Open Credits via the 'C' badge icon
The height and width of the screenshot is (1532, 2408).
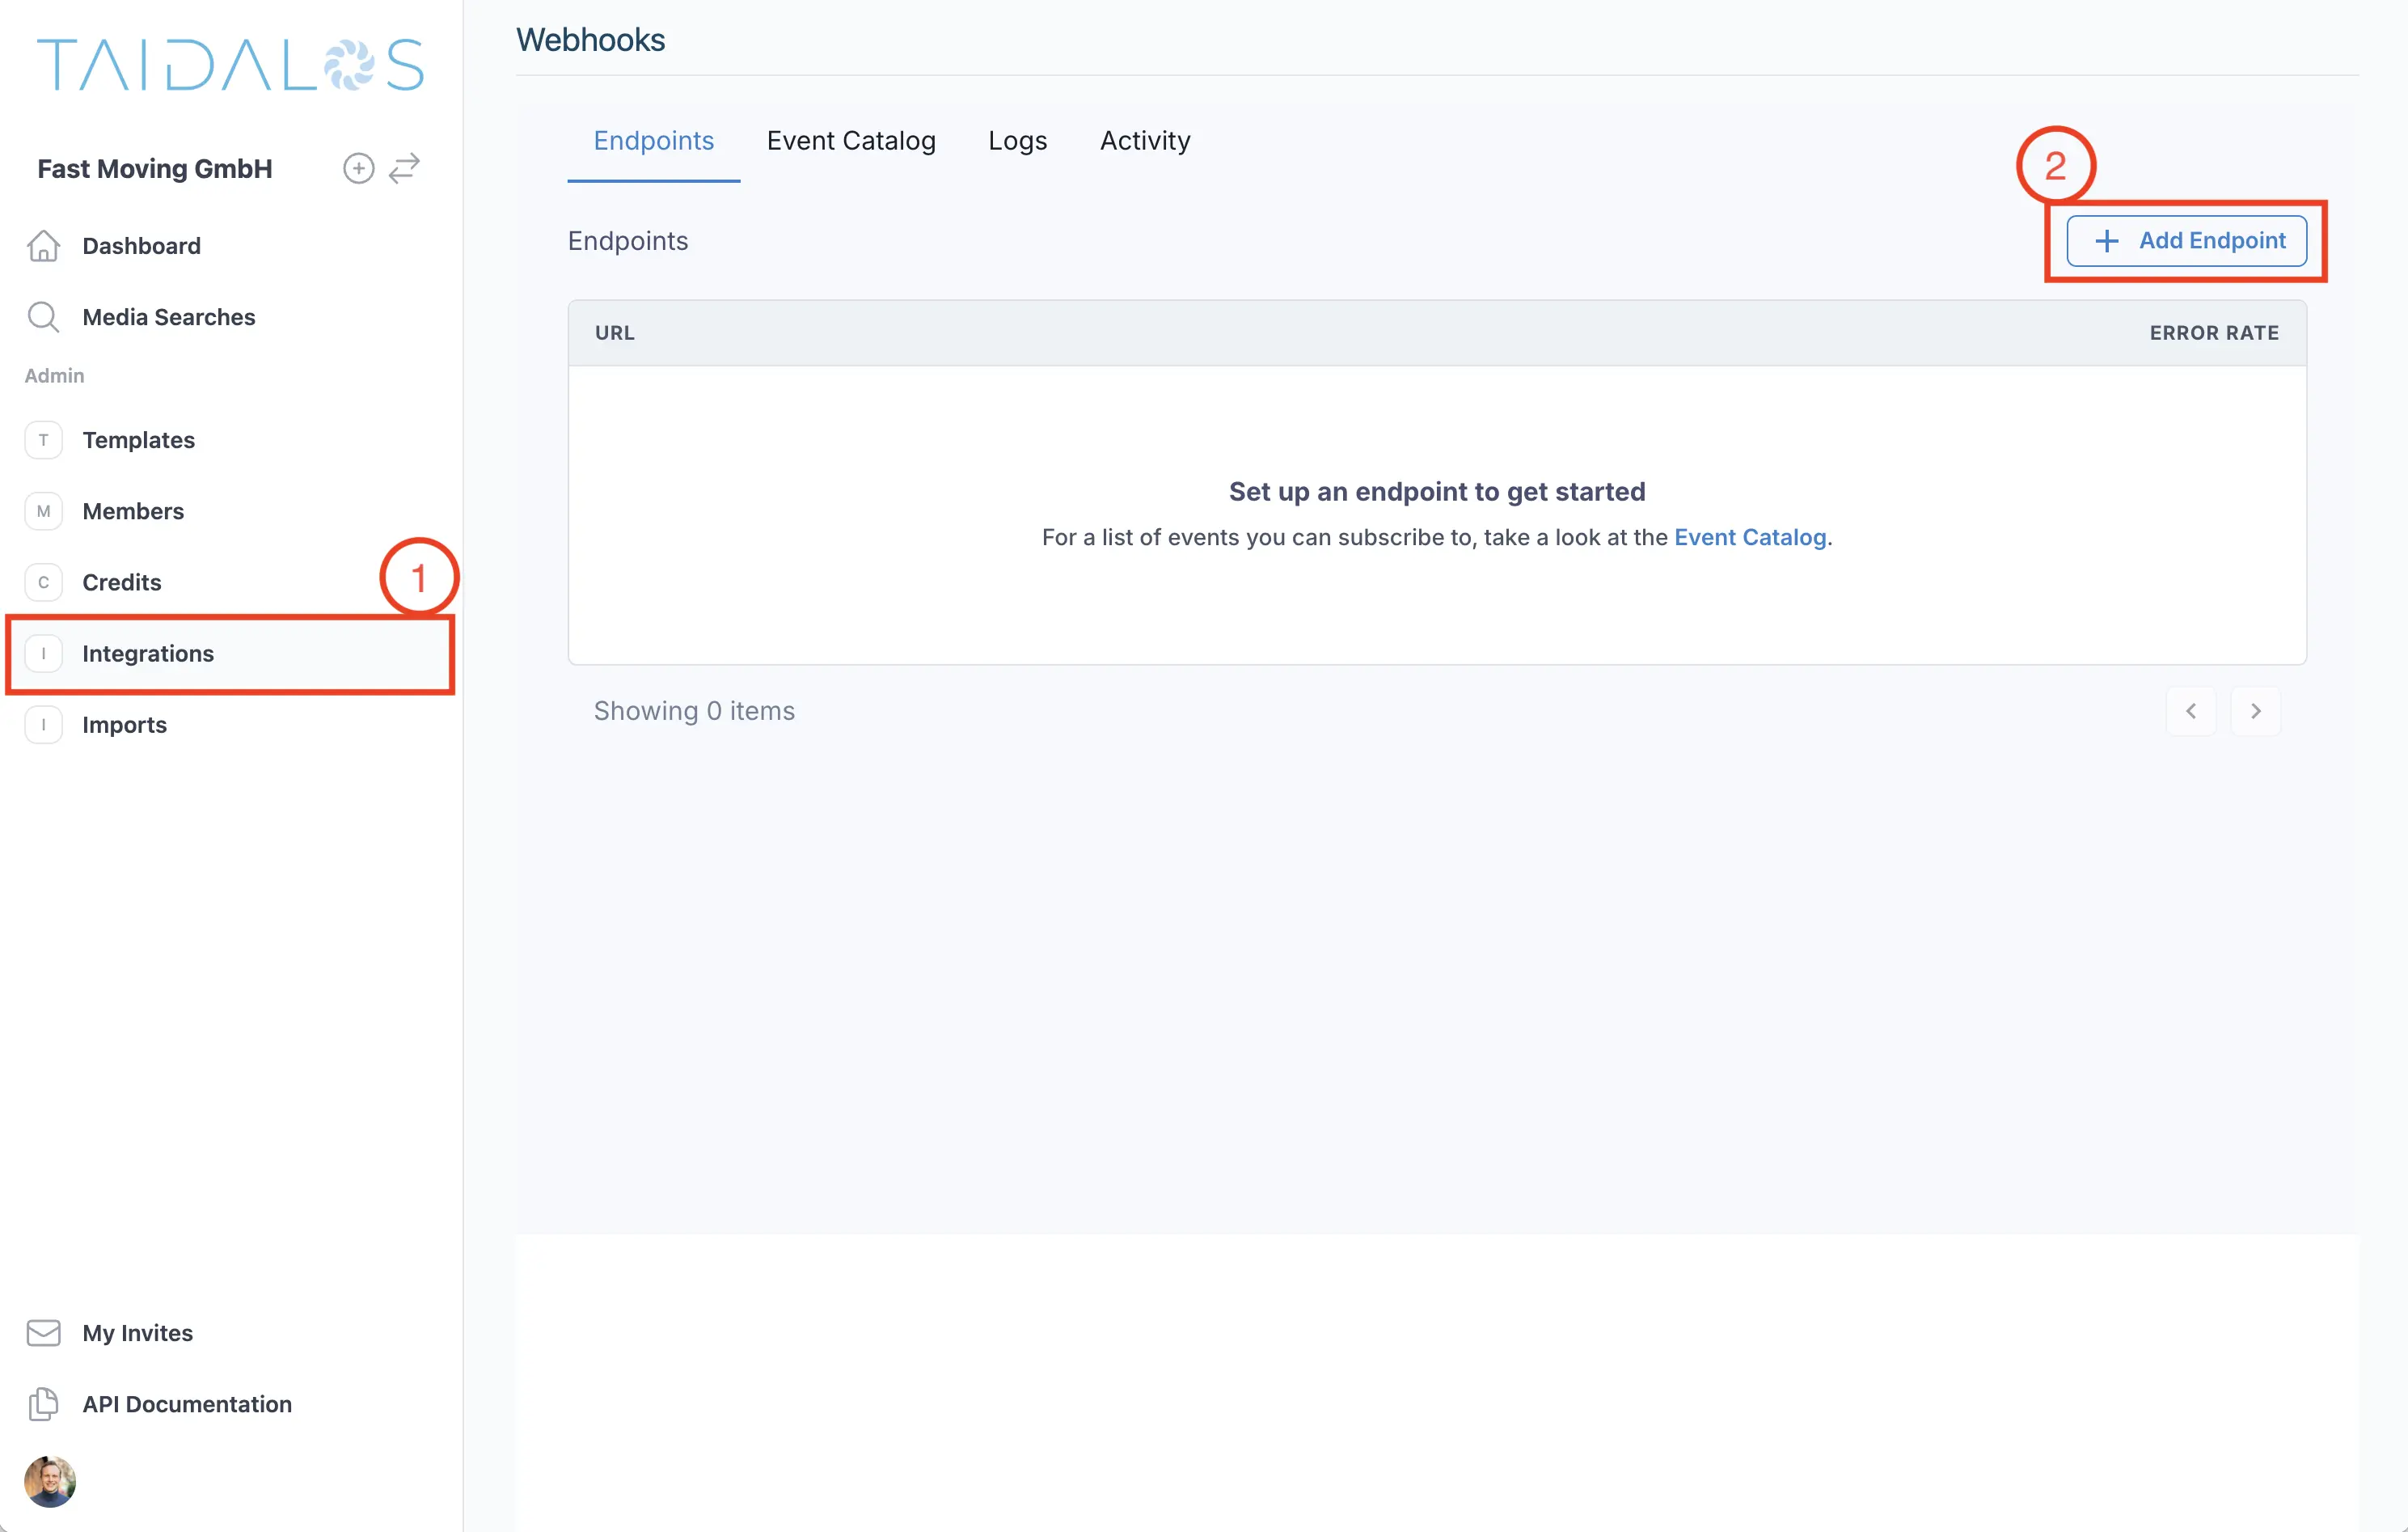(43, 582)
